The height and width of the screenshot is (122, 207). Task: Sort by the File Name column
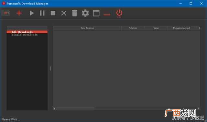point(87,28)
